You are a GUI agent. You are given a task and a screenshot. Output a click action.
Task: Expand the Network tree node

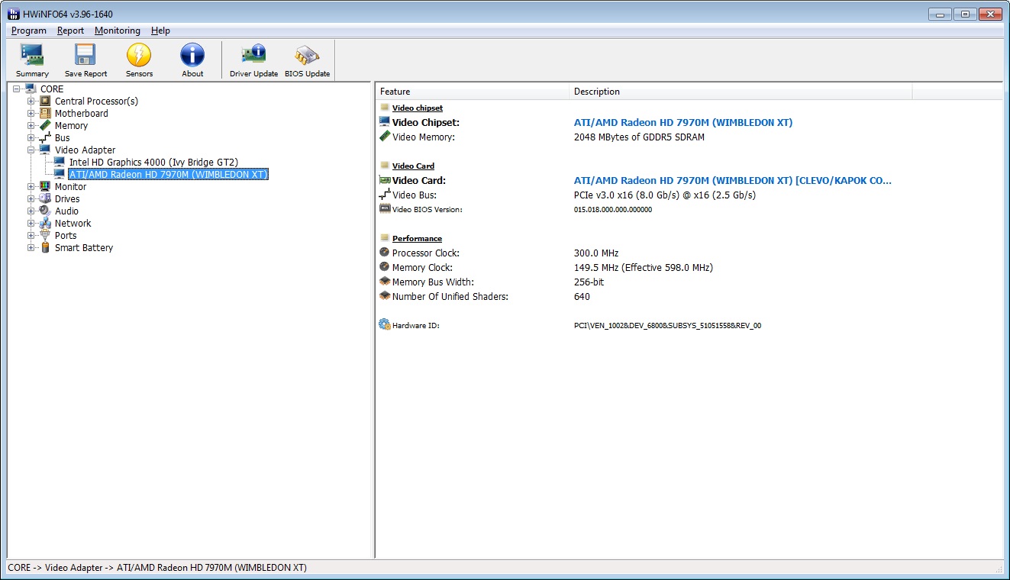click(31, 224)
